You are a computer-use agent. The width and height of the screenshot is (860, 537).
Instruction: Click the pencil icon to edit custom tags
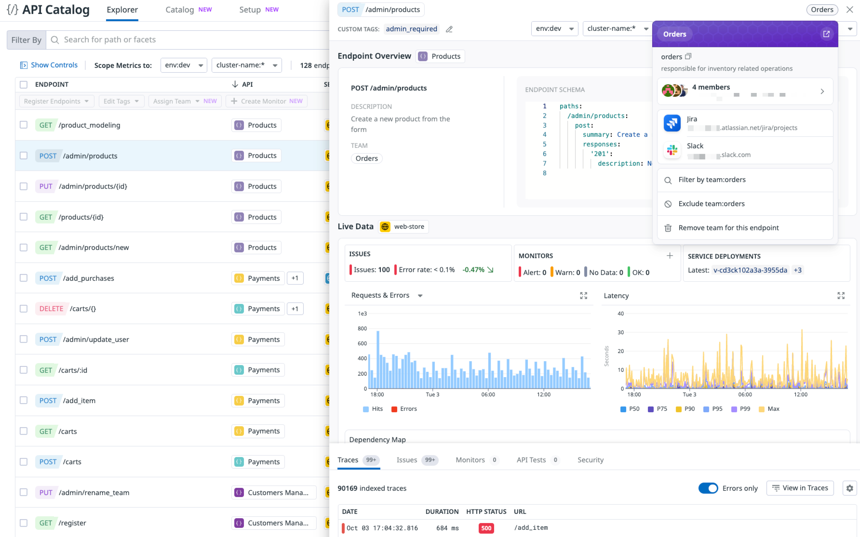click(x=449, y=29)
